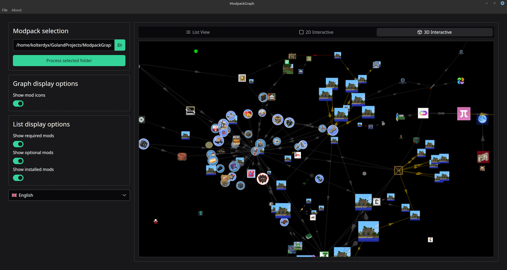Select the colorful pinwheel mod node
The image size is (507, 270).
click(461, 81)
